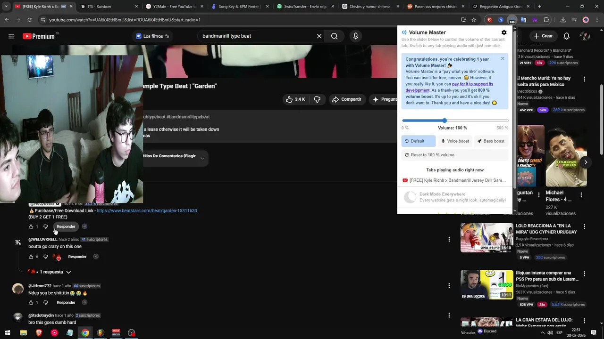
Task: Open the Crear create button
Action: coord(543,36)
